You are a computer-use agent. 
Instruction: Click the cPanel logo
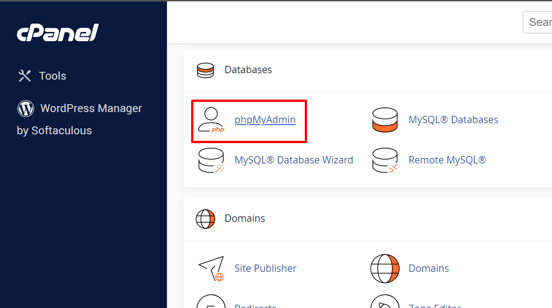coord(58,33)
